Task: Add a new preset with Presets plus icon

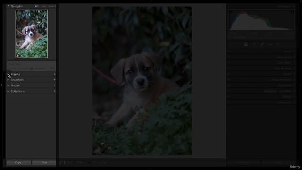Action: pyautogui.click(x=55, y=74)
